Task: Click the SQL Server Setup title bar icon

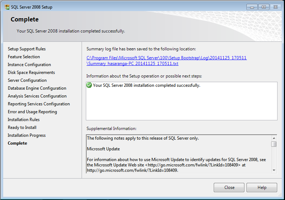Action: (x=7, y=7)
